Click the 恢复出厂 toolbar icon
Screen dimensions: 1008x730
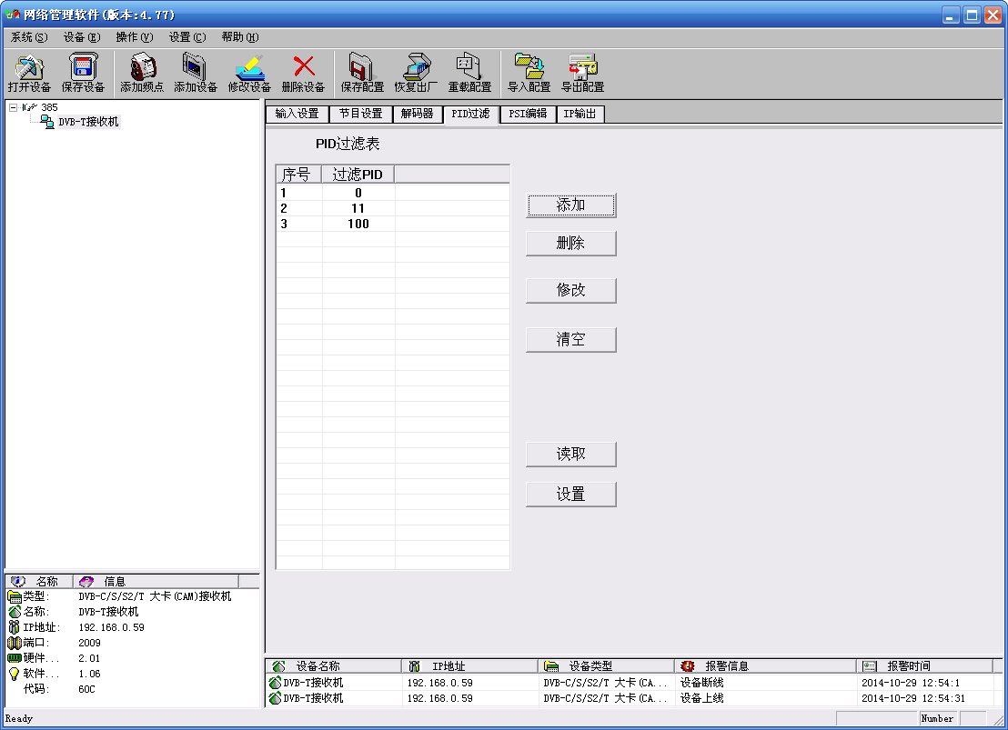pyautogui.click(x=416, y=73)
